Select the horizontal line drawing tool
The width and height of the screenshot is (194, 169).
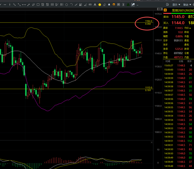coord(5,5)
